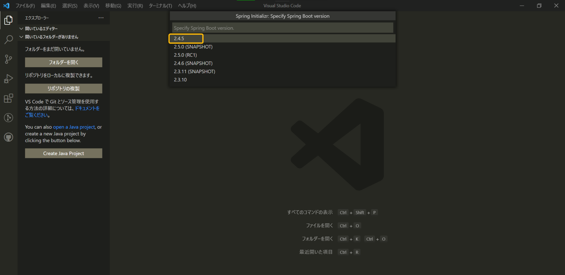Click the Explorer more actions ellipsis

[x=101, y=18]
